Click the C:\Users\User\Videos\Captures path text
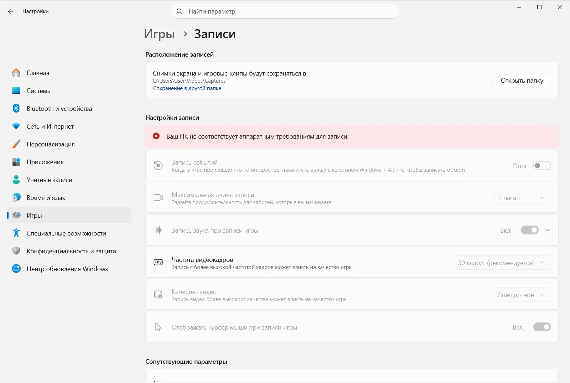This screenshot has width=570, height=383. click(189, 81)
